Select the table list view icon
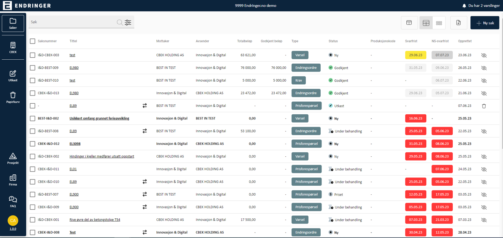The height and width of the screenshot is (238, 503). coord(426,23)
